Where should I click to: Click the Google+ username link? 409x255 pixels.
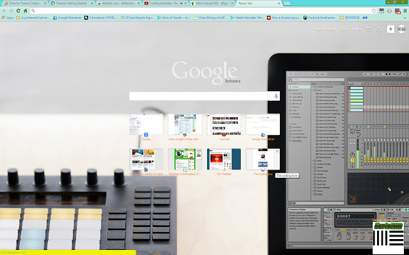click(325, 29)
